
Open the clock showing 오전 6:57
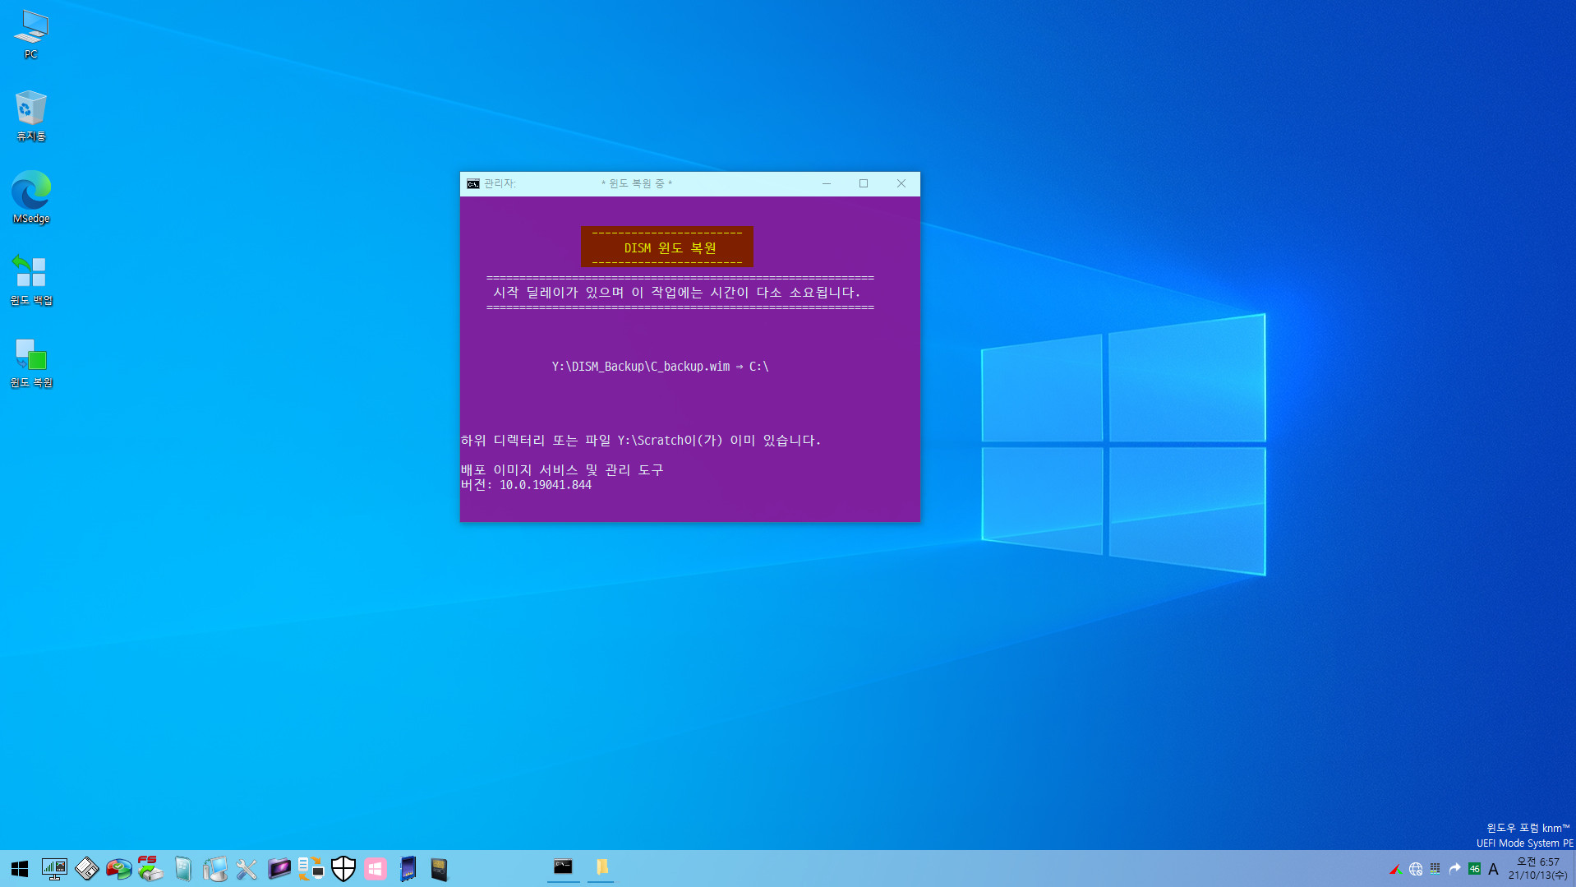click(1537, 869)
